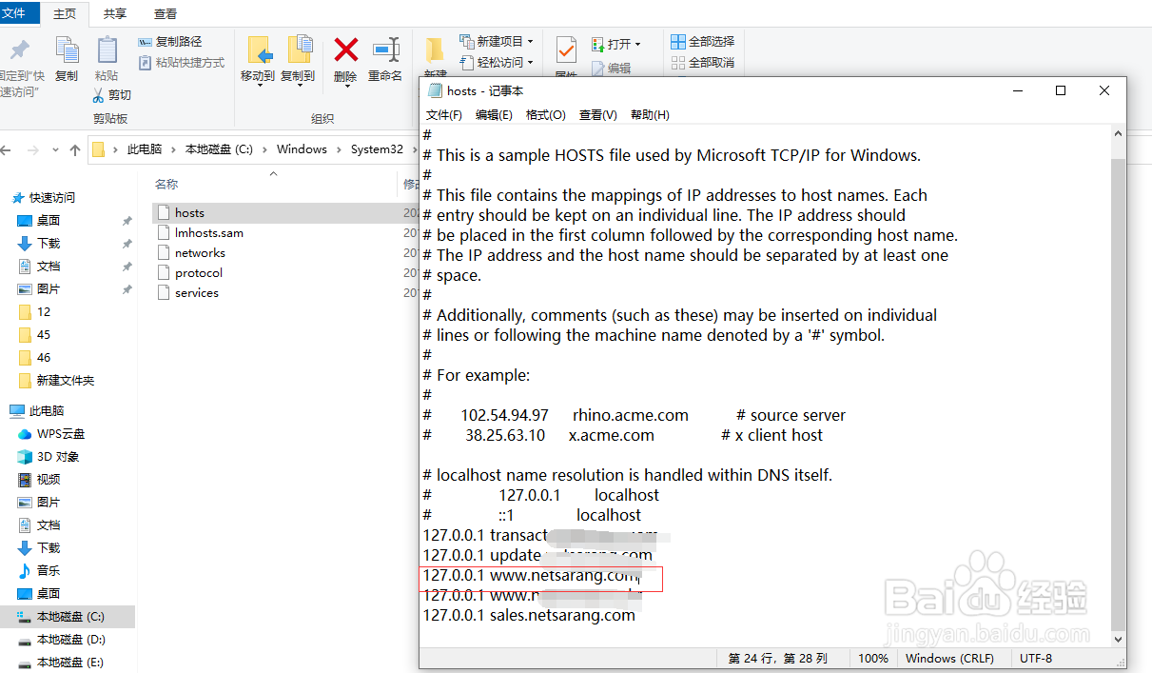Click Edit (编辑) in Explorer ribbon
1152x673 pixels.
point(611,69)
